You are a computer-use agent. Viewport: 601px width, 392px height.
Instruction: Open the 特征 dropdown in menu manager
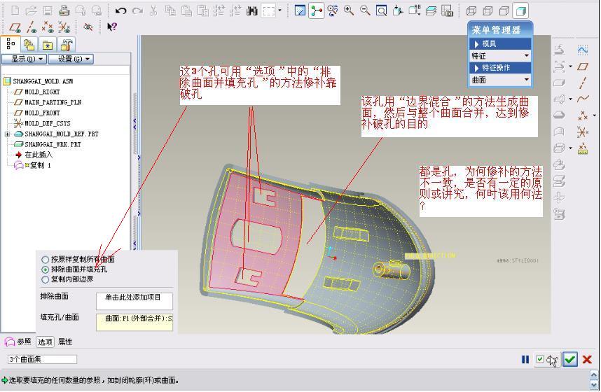[x=500, y=56]
